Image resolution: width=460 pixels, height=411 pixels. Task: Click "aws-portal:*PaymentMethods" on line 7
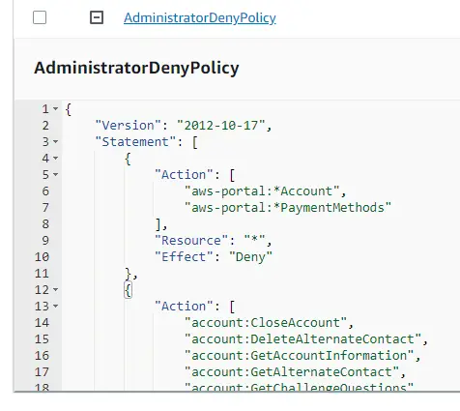pos(288,208)
